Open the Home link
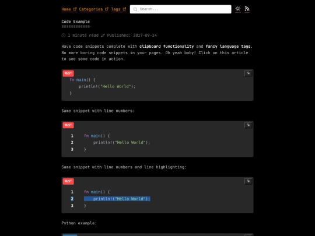Image resolution: width=315 pixels, height=236 pixels. tap(69, 9)
